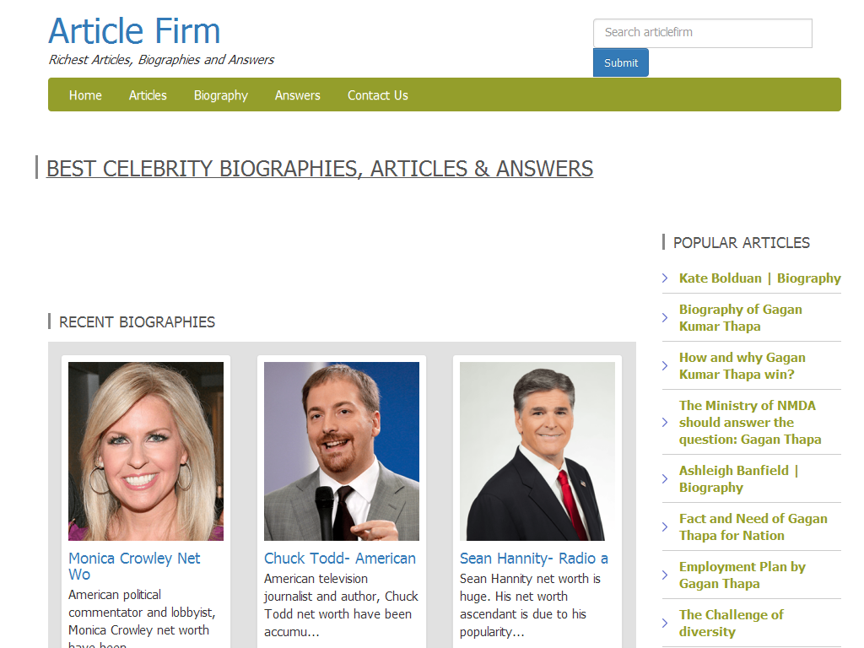Click chevron beside The Challenge of diversity

pos(665,624)
